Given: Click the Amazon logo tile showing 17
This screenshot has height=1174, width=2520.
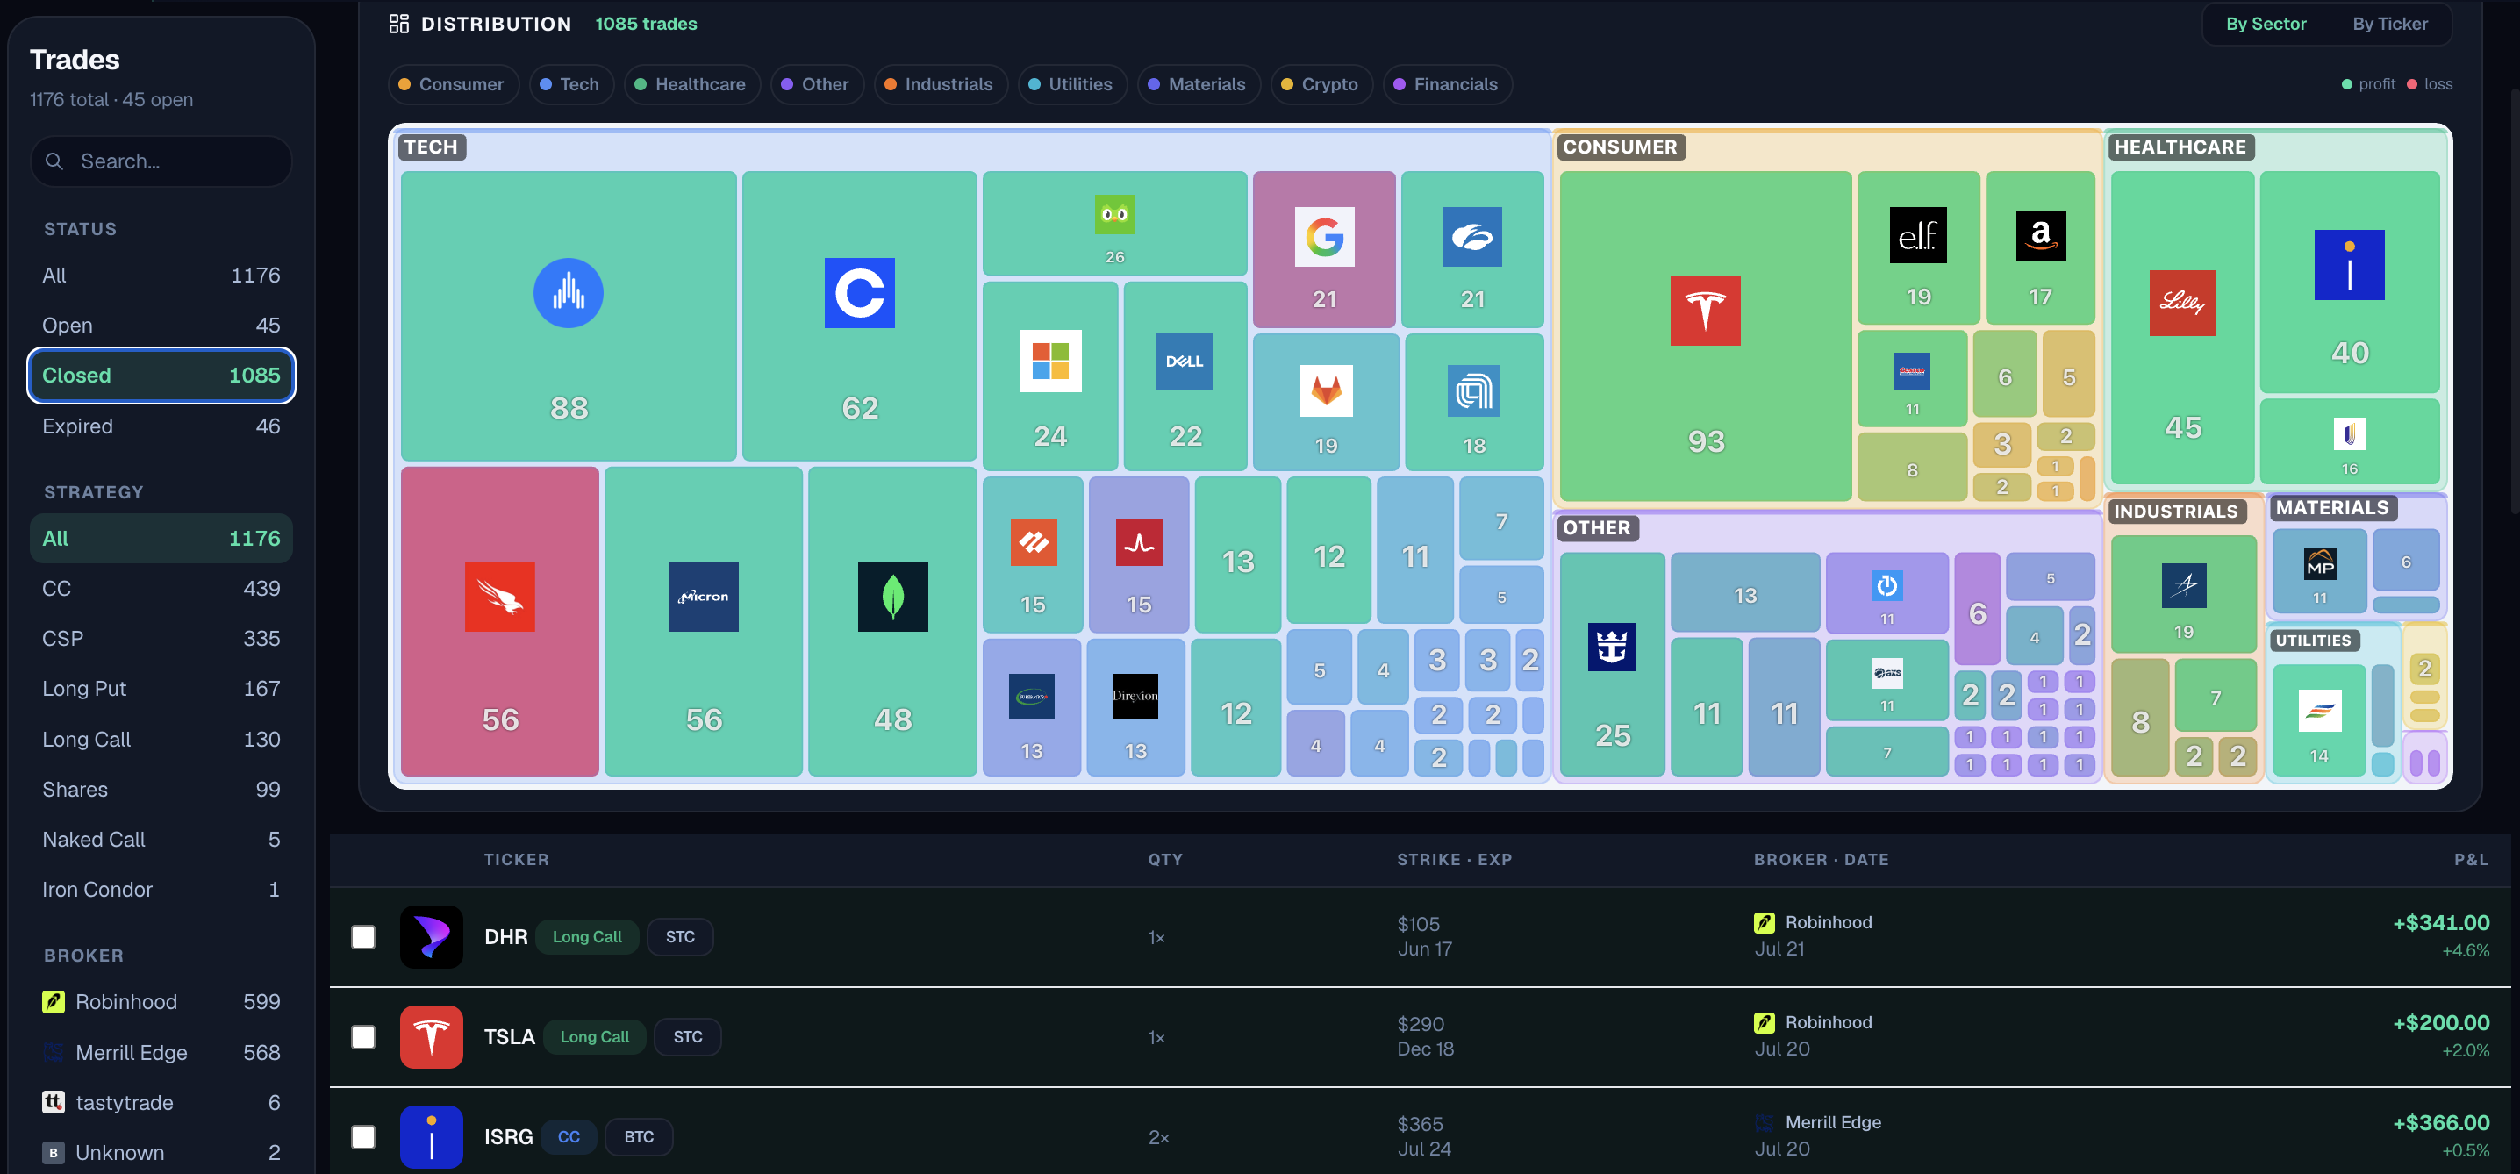Looking at the screenshot, I should click(x=2040, y=247).
